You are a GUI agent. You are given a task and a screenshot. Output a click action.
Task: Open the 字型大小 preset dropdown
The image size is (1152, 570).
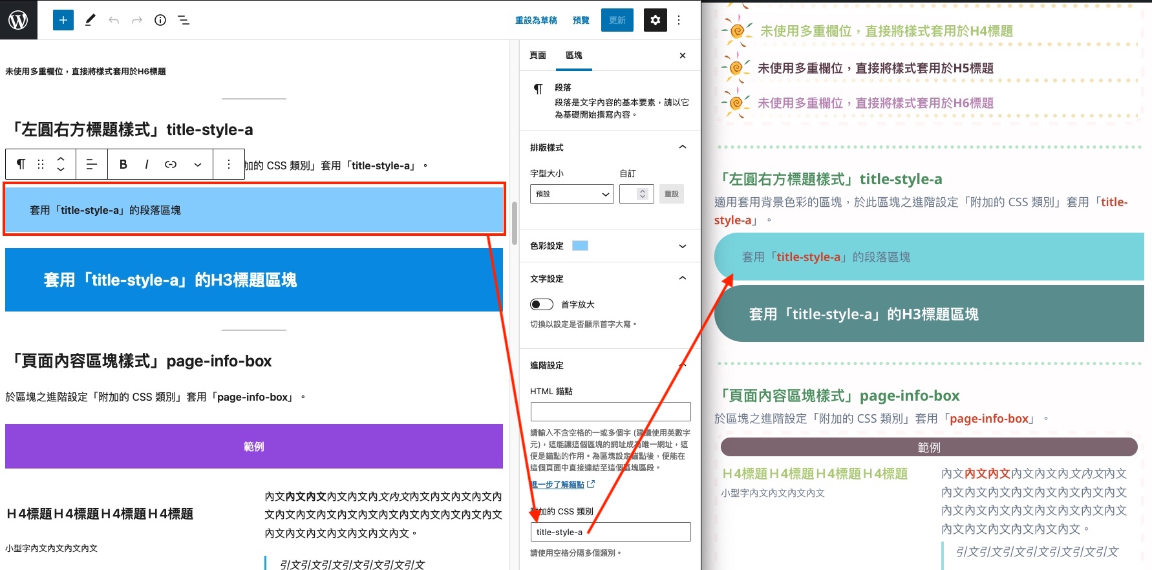572,194
